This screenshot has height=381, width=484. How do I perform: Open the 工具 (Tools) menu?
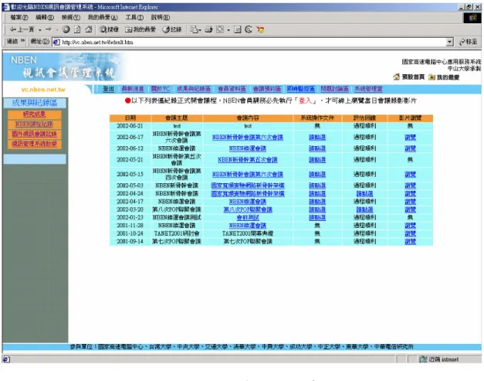point(134,17)
